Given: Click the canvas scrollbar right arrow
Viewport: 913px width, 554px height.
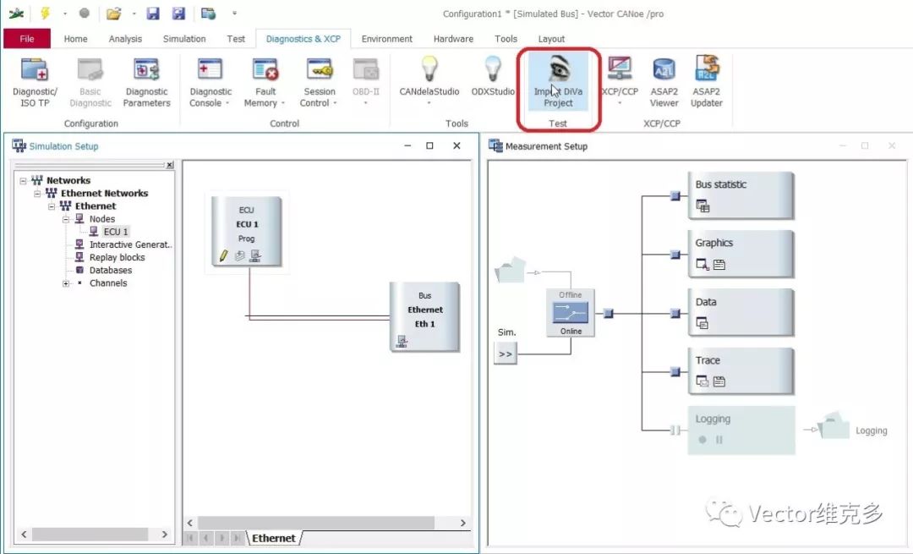Looking at the screenshot, I should 463,523.
